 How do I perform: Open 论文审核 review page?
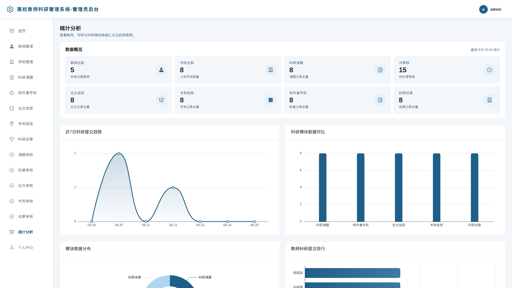[x=27, y=186]
